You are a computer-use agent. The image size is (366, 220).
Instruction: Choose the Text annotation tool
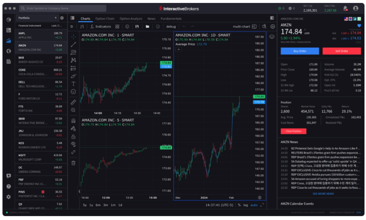(73, 83)
